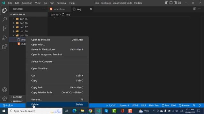Open the Terminal menu
The height and width of the screenshot is (114, 204).
(62, 3)
